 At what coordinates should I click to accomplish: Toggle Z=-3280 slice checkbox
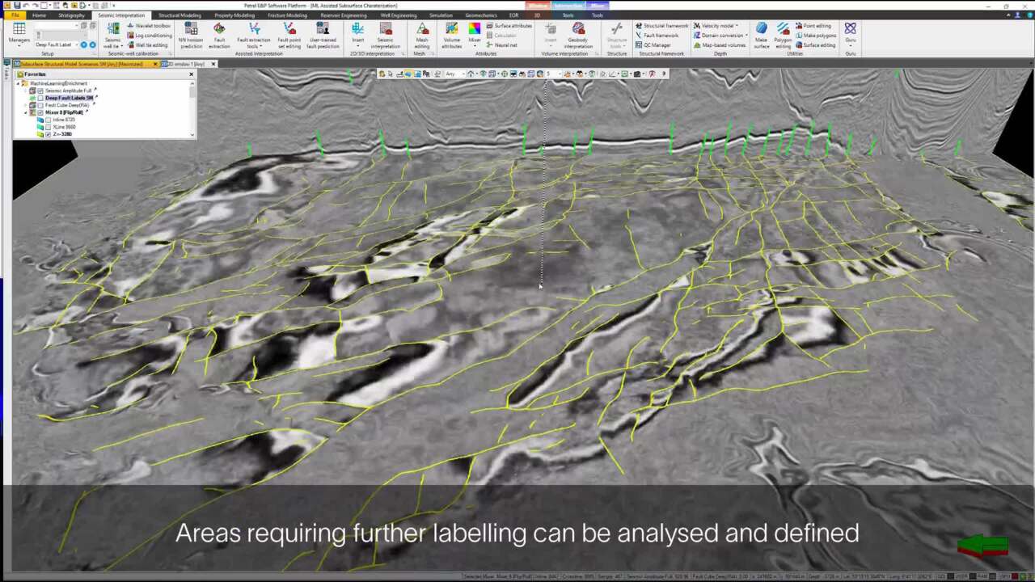[48, 134]
